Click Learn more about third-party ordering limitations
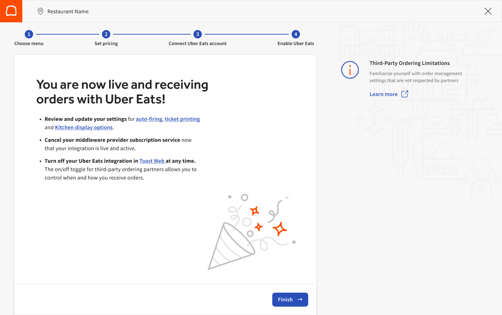This screenshot has width=502, height=315. [x=383, y=94]
